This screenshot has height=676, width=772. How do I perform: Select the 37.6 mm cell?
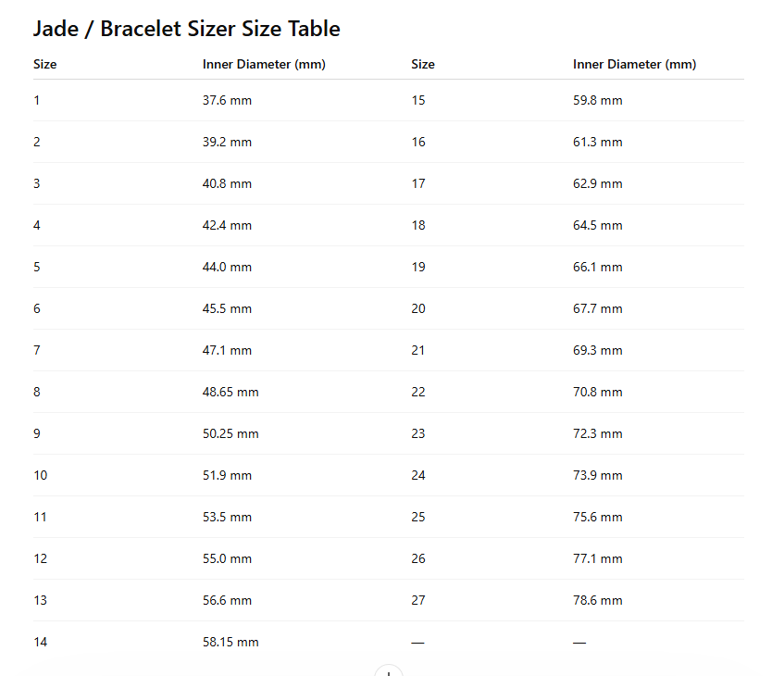[227, 100]
